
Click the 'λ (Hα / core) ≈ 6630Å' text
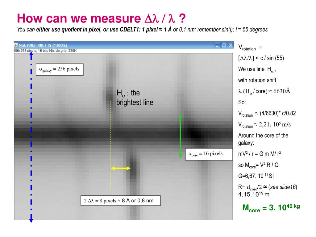click(264, 91)
